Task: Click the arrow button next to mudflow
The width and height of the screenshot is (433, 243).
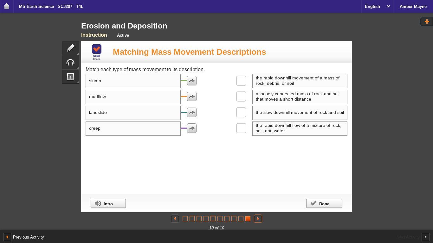Action: click(x=191, y=97)
